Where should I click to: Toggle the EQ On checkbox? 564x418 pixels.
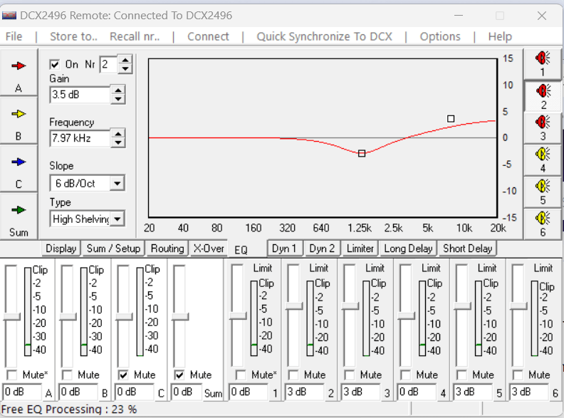54,64
